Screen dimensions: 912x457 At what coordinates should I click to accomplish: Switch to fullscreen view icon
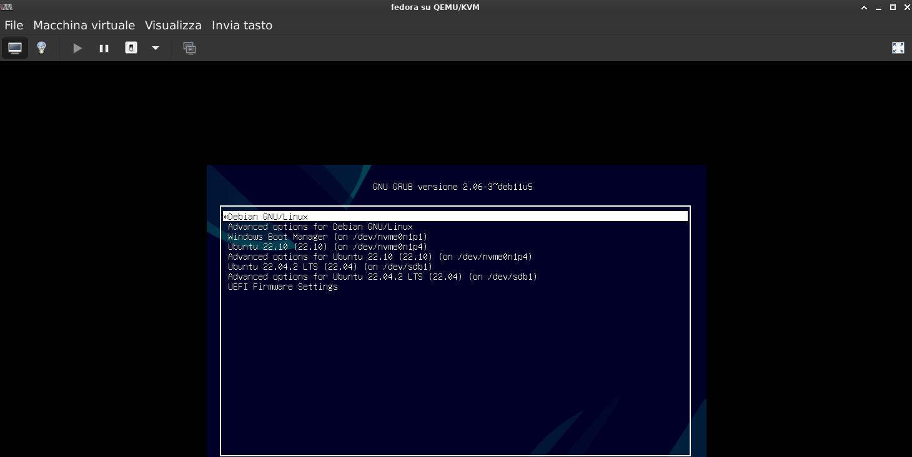click(x=898, y=48)
